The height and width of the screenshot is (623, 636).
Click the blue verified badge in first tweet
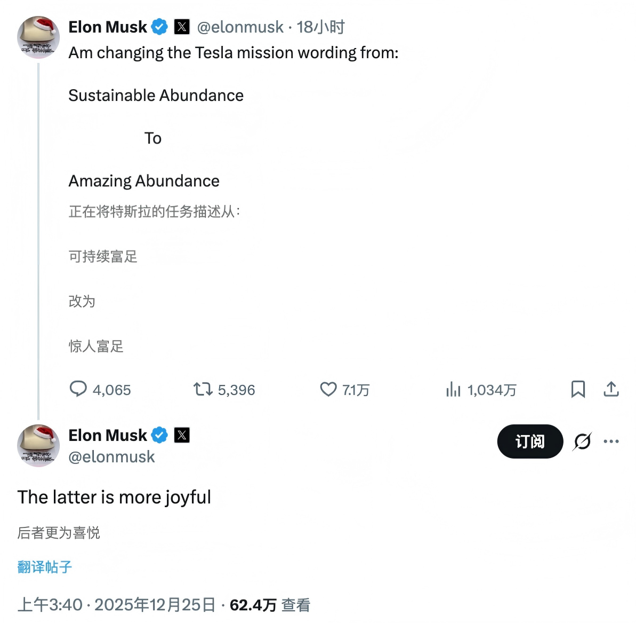coord(159,27)
